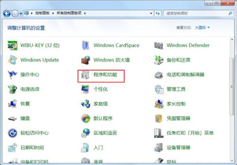The width and height of the screenshot is (237, 165).
Task: Open the recent pages dropdown beside Back
Action: tap(21, 14)
